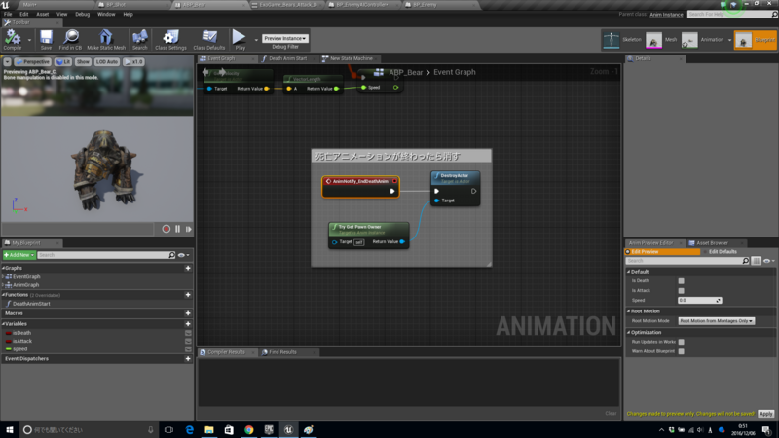Open Root Motion Mode dropdown
This screenshot has height=438, width=779.
click(717, 321)
